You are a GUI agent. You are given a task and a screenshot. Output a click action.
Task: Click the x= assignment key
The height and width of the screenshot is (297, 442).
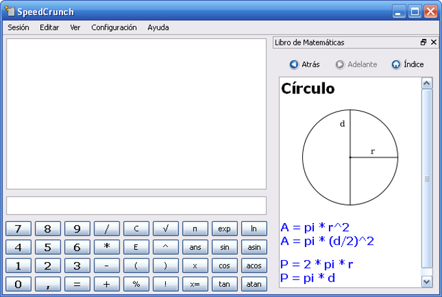(195, 284)
